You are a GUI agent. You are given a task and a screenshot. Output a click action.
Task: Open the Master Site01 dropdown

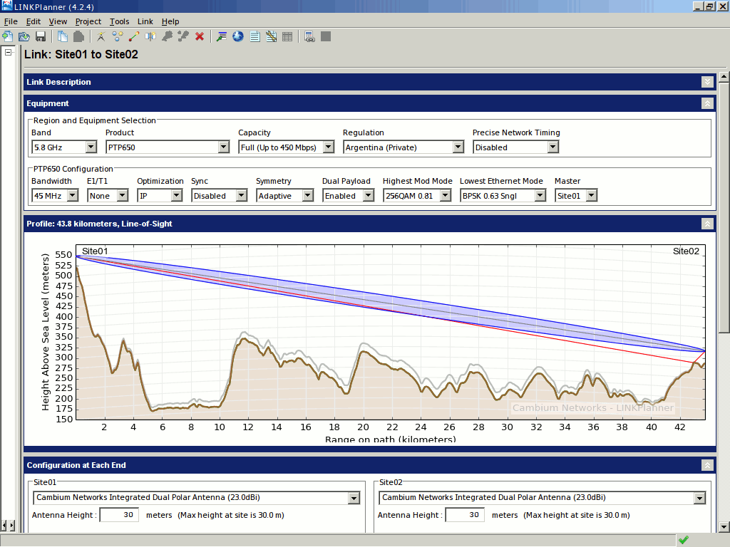coord(591,196)
